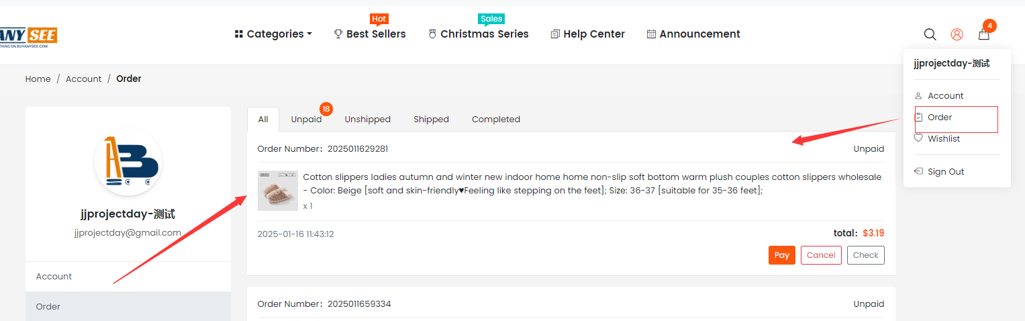Go to Help Center
This screenshot has width=1025, height=321.
coord(587,34)
